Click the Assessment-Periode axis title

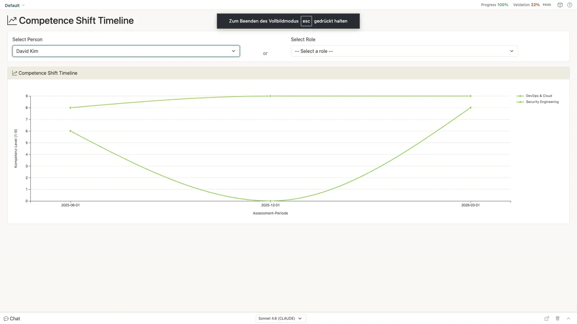click(270, 213)
